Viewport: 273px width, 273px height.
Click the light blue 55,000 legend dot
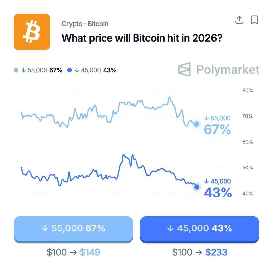click(16, 70)
